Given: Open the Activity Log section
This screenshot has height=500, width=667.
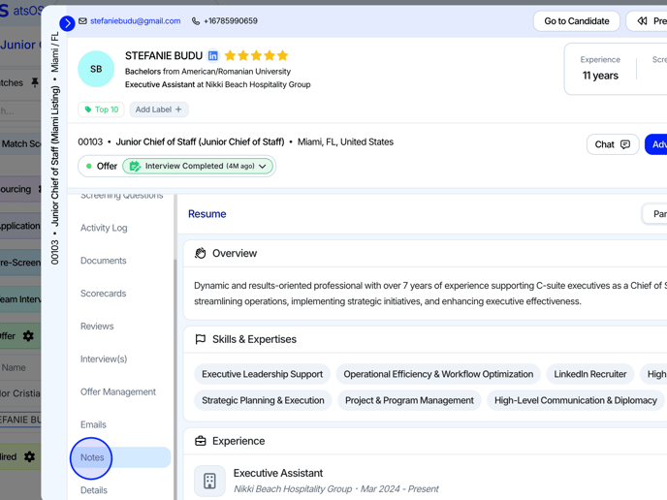Looking at the screenshot, I should click(x=104, y=228).
